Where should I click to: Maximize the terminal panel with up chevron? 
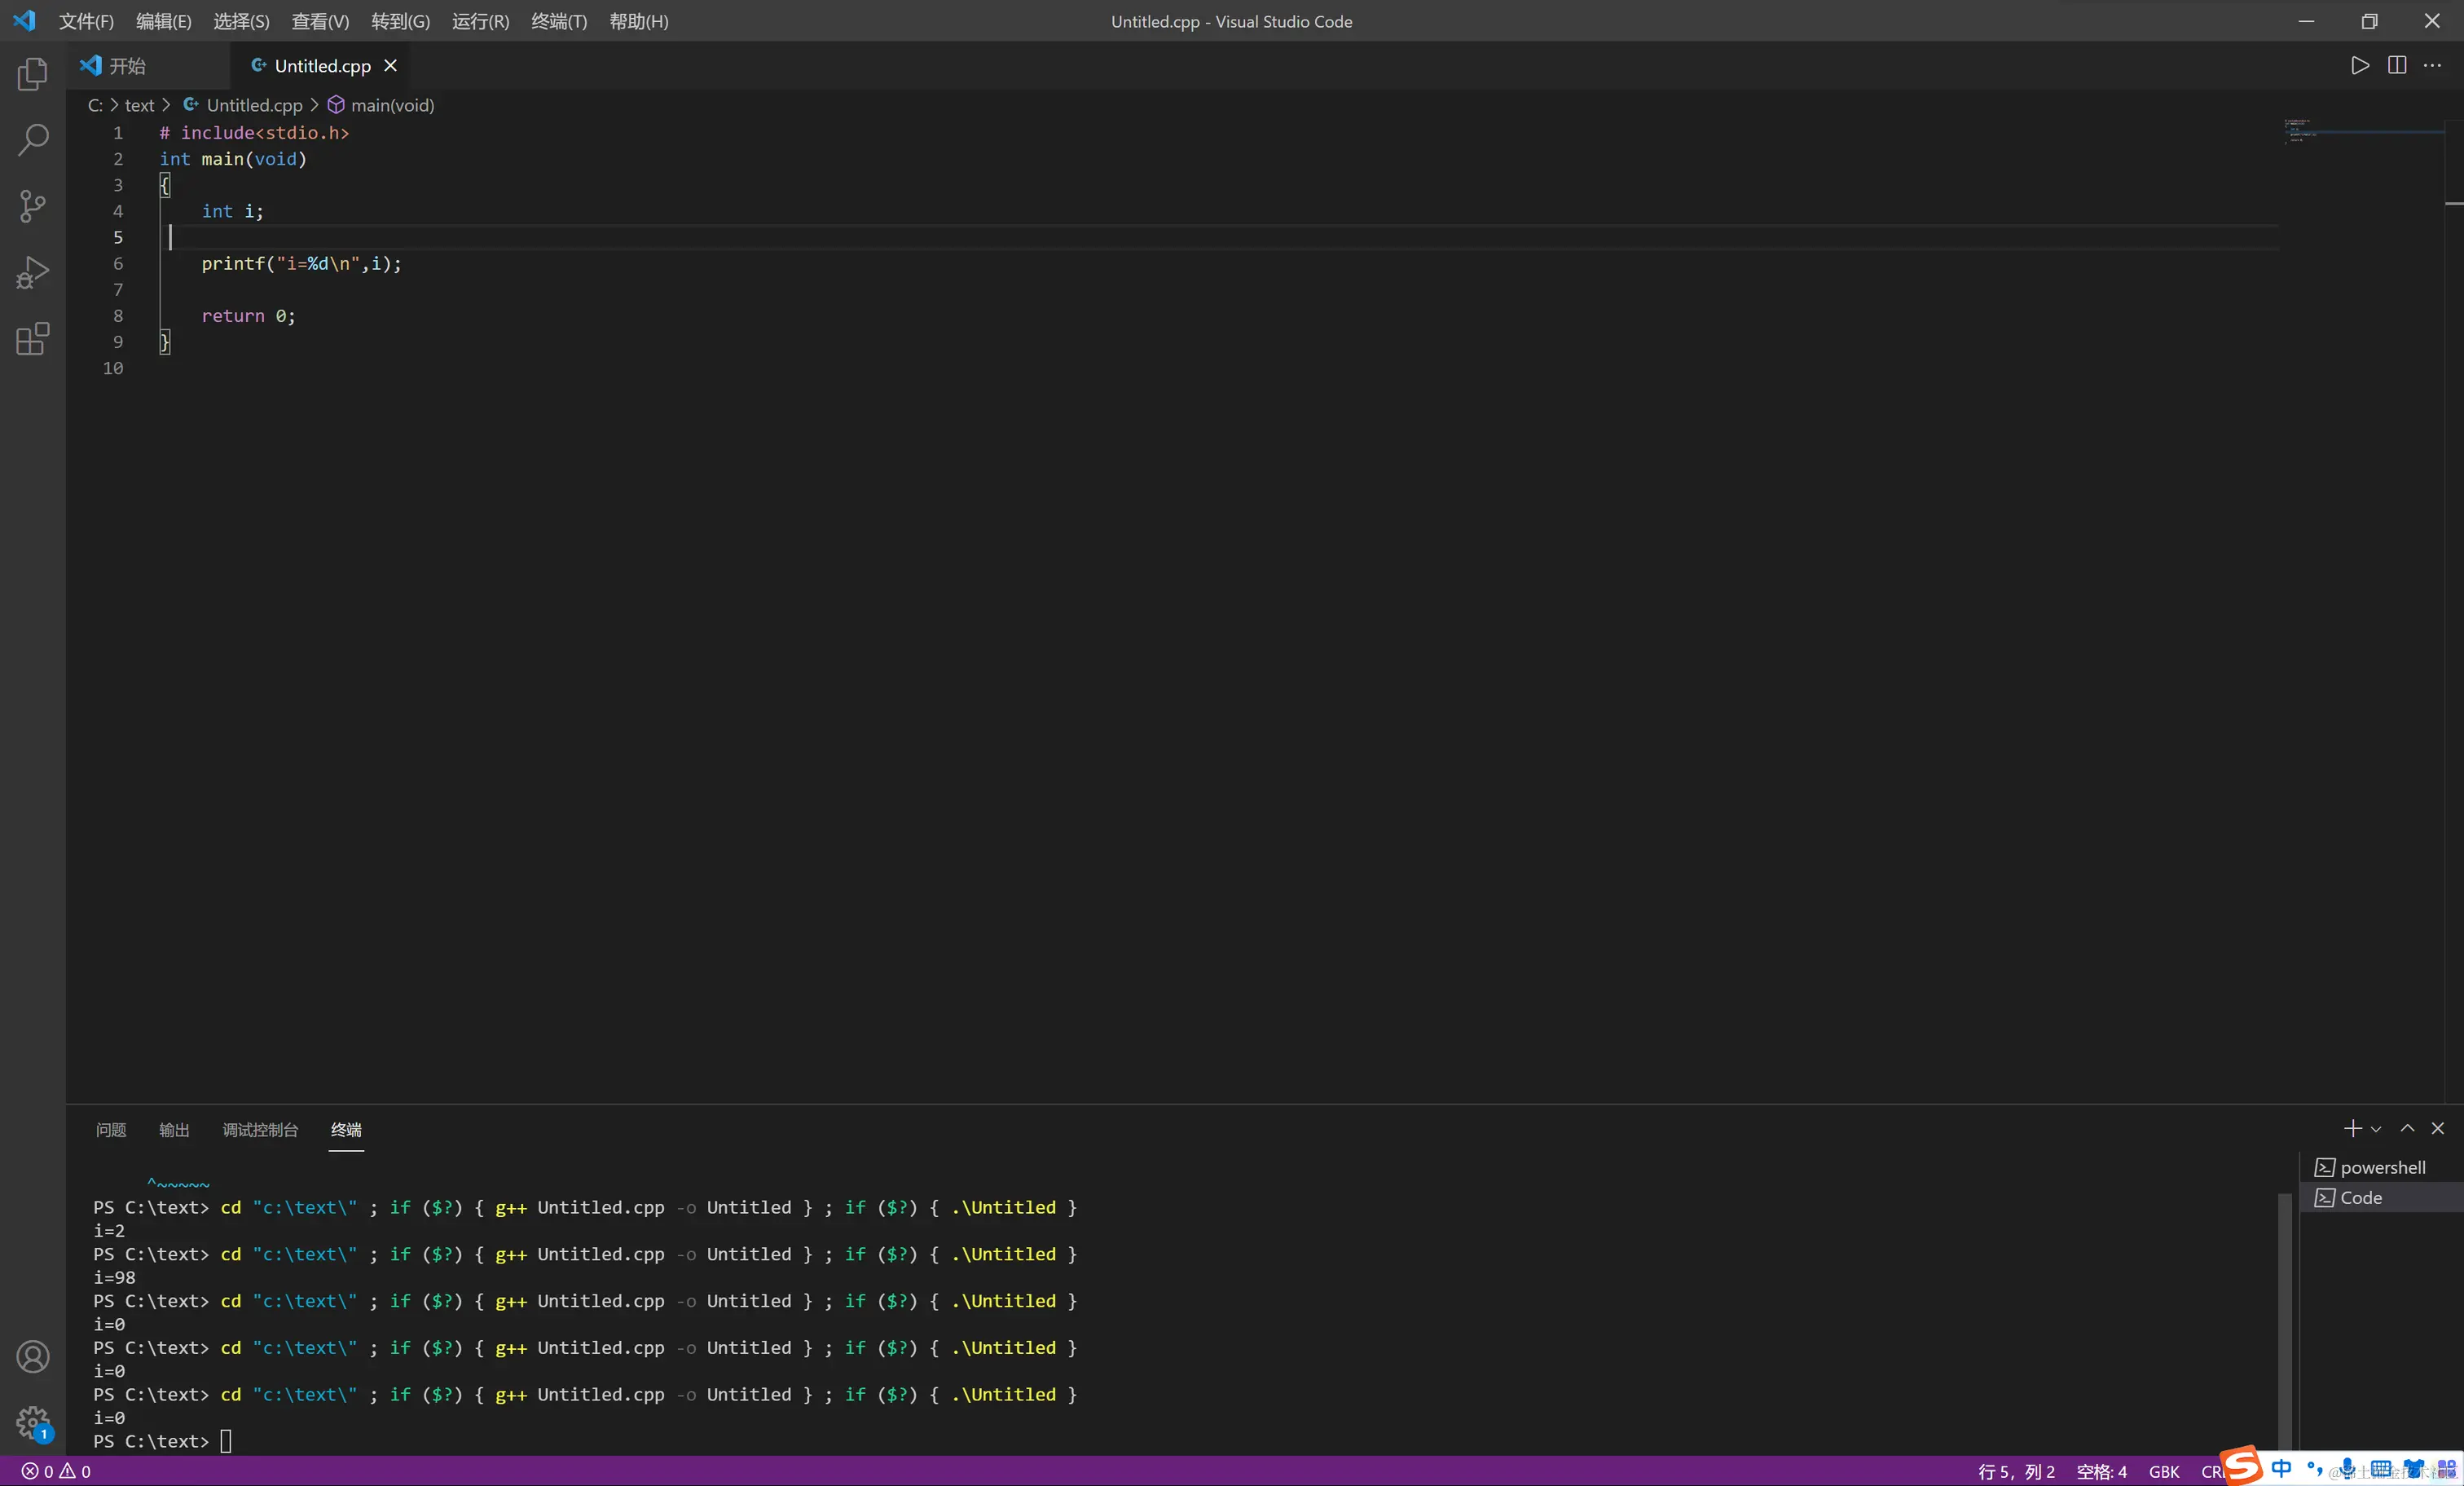tap(2407, 1129)
